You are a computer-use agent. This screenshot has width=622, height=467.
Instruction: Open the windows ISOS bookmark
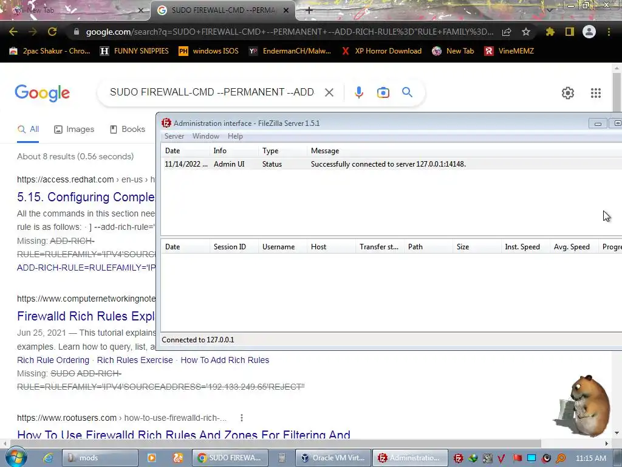[x=209, y=51]
